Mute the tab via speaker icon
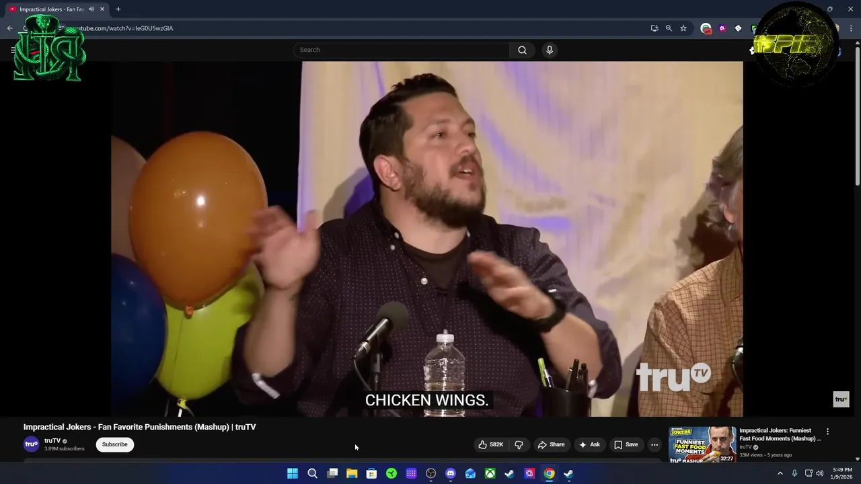Screen dimensions: 861x484 click(91, 9)
